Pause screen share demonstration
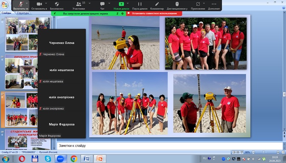Image resolution: width=286 pixels, height=163 pixels. tap(140, 4)
